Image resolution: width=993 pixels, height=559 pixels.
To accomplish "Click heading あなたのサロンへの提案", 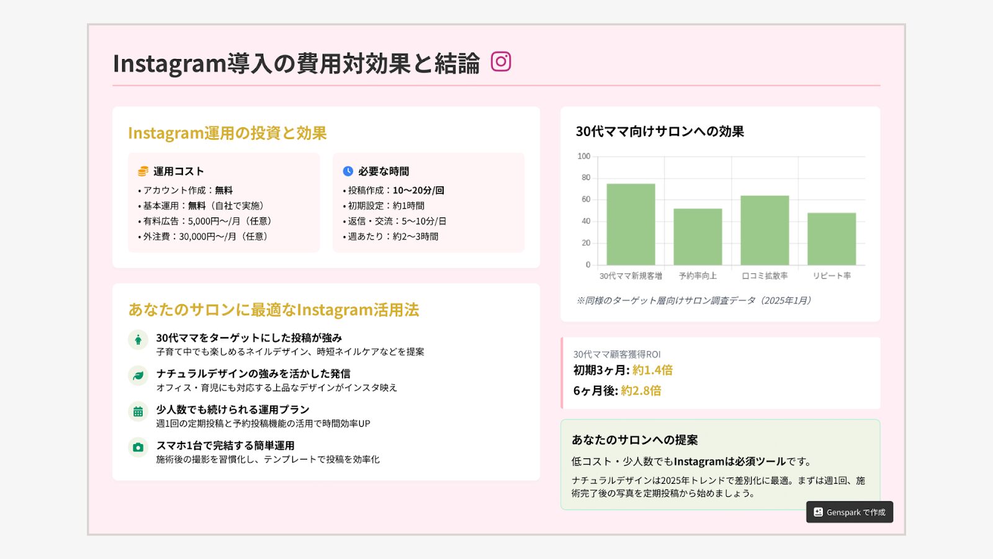I will point(634,440).
